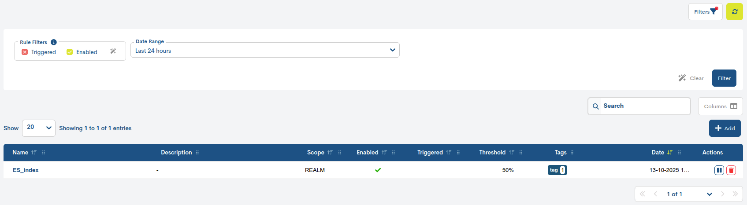
Task: Open the Show entries count dropdown
Action: click(39, 128)
